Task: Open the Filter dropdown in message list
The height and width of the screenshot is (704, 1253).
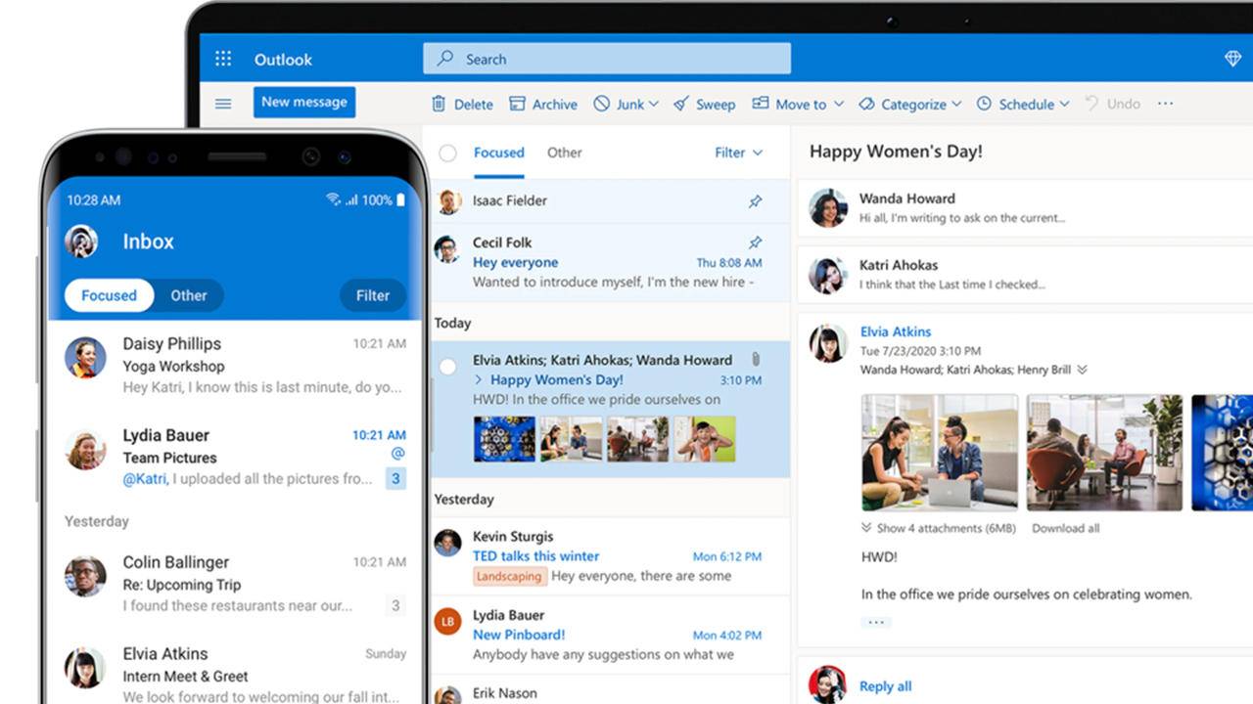Action: coord(737,153)
